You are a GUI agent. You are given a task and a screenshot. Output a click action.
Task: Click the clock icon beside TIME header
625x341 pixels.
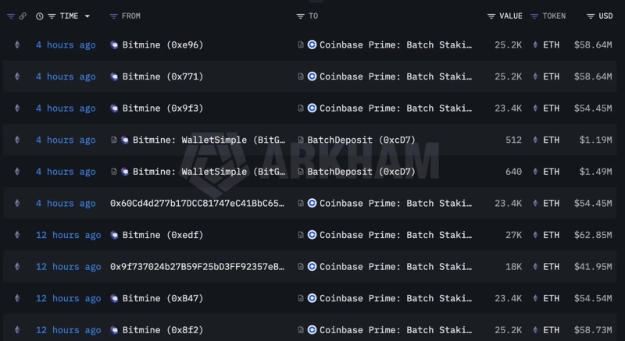coord(40,16)
